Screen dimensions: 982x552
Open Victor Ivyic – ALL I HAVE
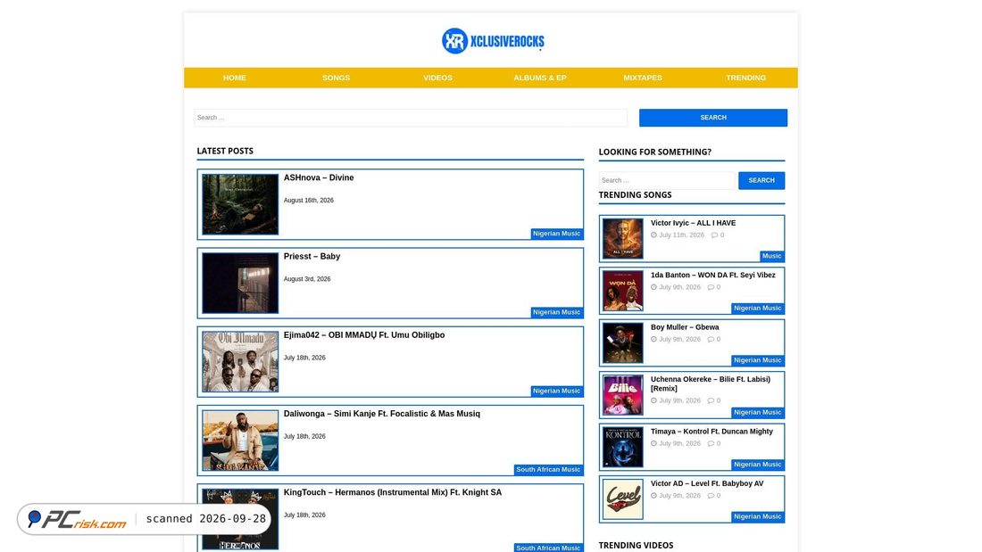click(x=693, y=223)
